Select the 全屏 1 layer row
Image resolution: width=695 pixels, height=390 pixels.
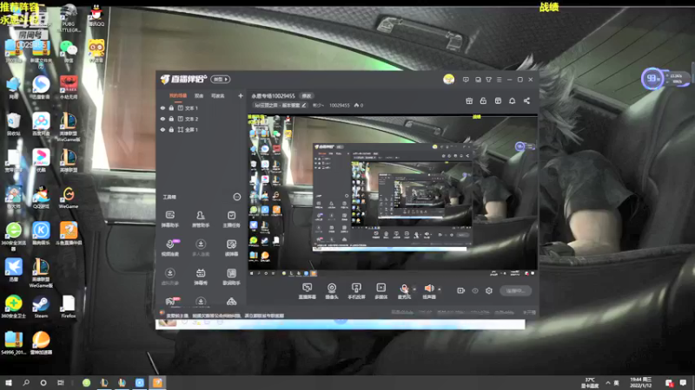pos(201,129)
